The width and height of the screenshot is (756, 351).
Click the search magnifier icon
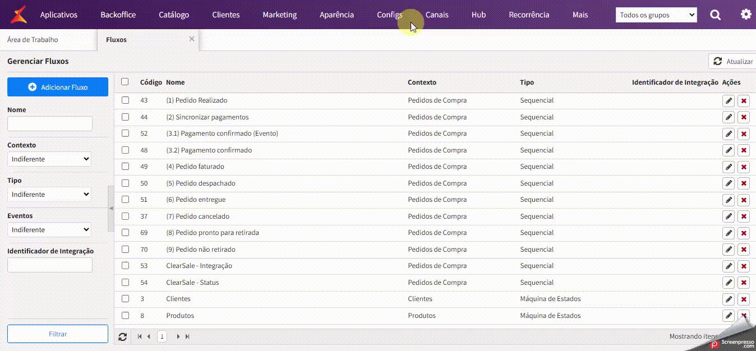point(716,15)
